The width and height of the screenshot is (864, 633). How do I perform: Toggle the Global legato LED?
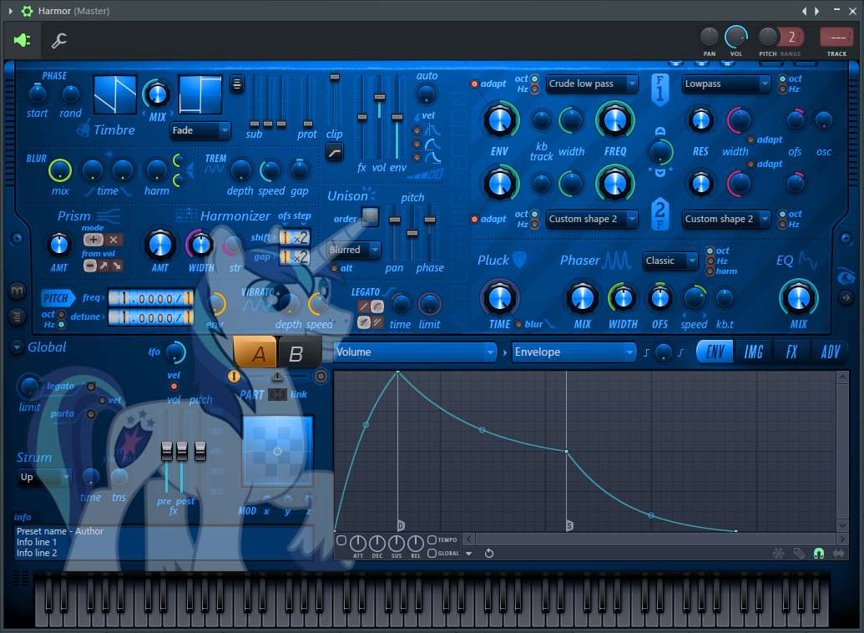[92, 386]
